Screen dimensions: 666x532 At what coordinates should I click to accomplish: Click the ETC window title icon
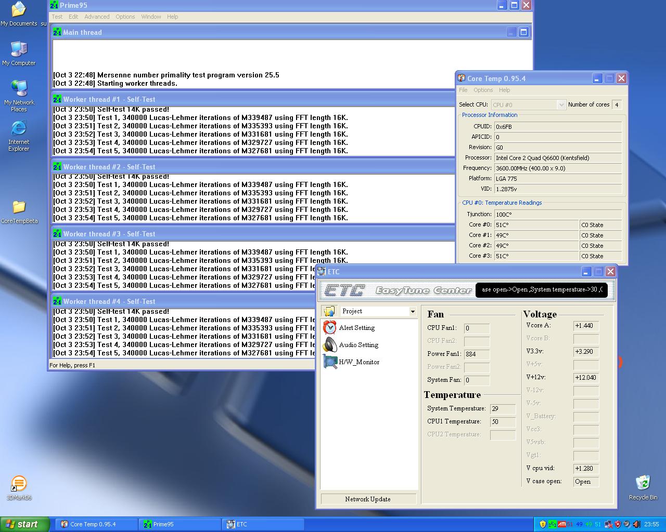[x=322, y=272]
